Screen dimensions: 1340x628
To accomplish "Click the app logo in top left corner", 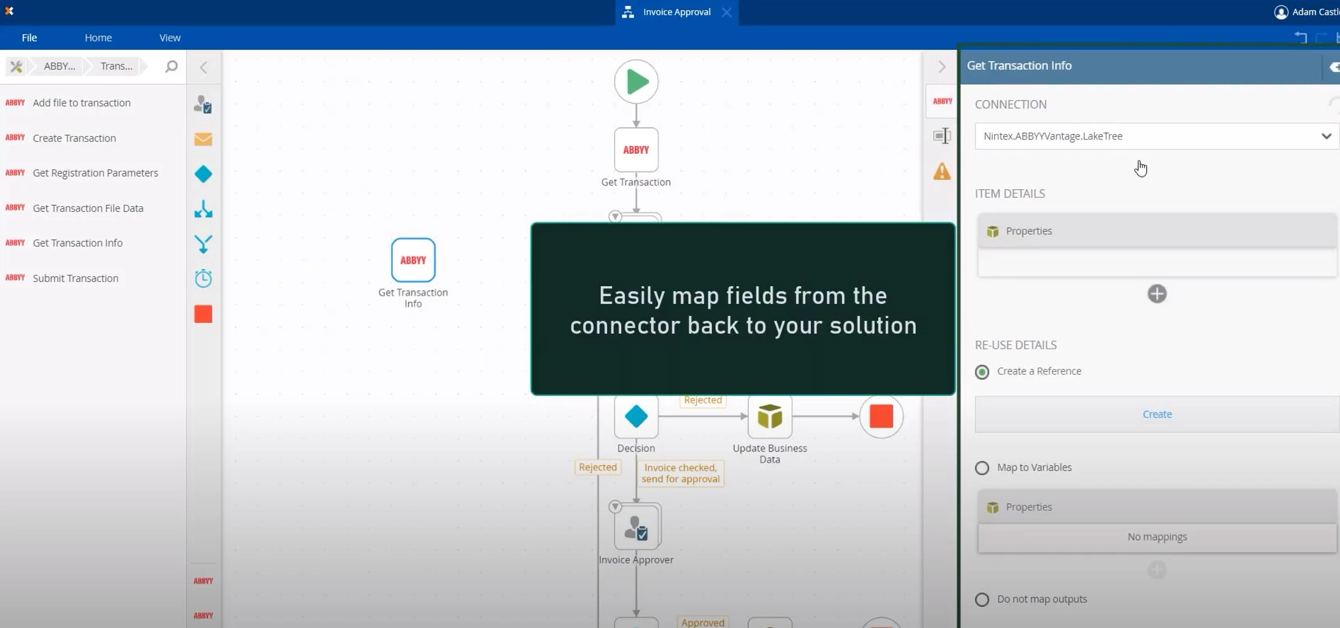I will 9,11.
